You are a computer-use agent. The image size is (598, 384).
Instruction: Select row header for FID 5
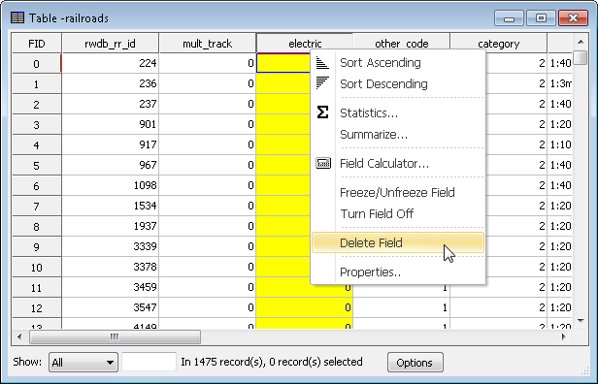coord(37,165)
